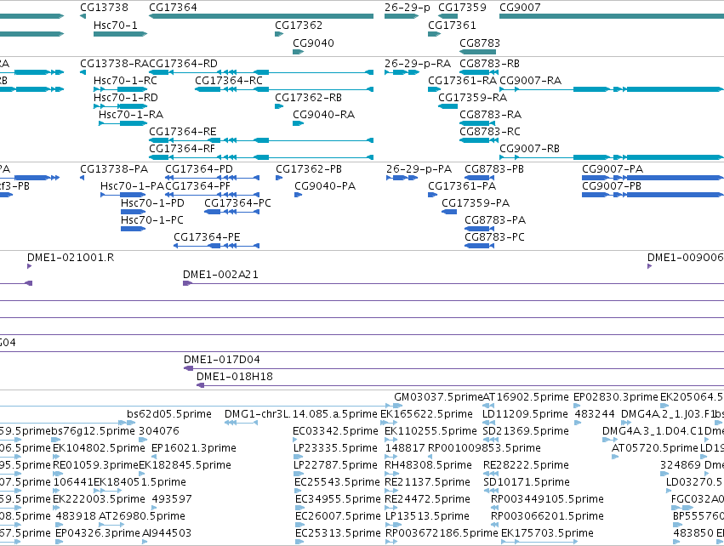724x546 pixels.
Task: Click transcript label Hsc70-1-RC
Action: 125,80
